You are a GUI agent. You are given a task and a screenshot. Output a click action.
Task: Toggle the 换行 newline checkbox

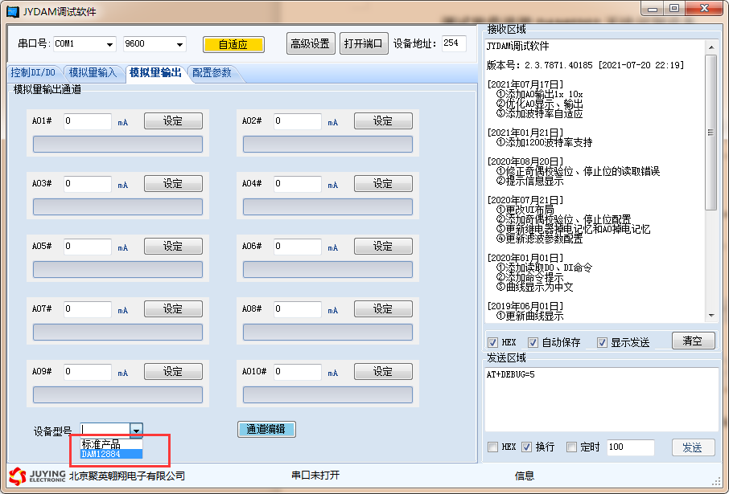(x=527, y=447)
